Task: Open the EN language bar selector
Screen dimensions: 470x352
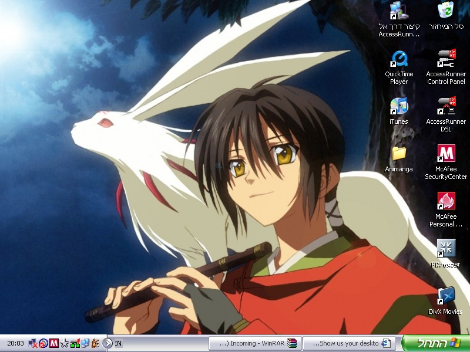Action: (118, 343)
